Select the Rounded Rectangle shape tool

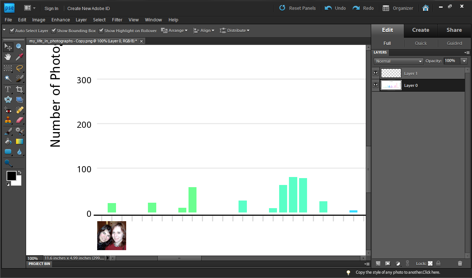tap(8, 152)
